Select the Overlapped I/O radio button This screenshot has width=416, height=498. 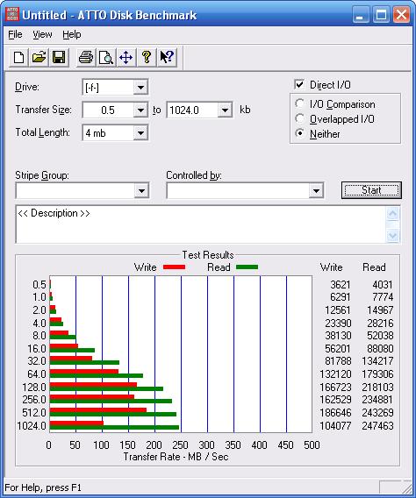click(x=299, y=118)
